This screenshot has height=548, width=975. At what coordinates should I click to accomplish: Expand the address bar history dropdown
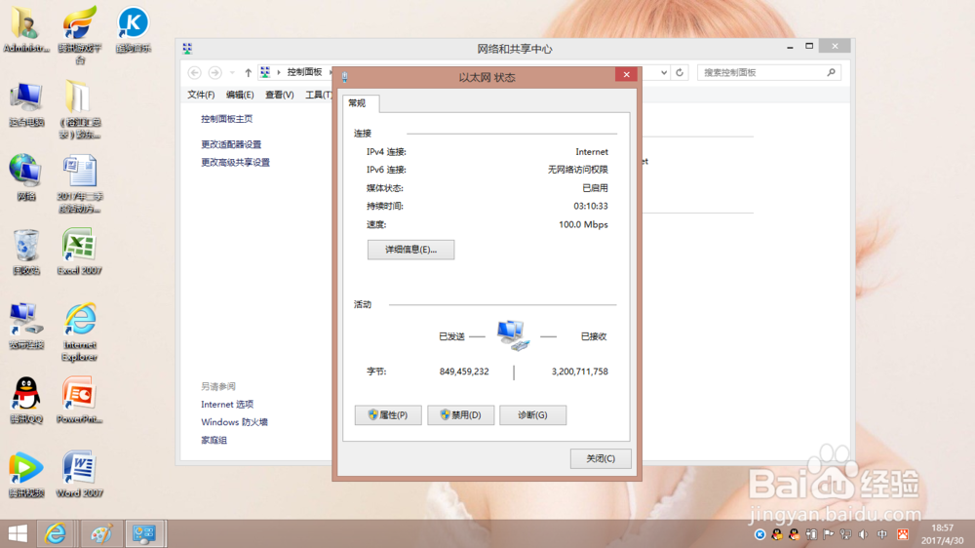click(664, 73)
